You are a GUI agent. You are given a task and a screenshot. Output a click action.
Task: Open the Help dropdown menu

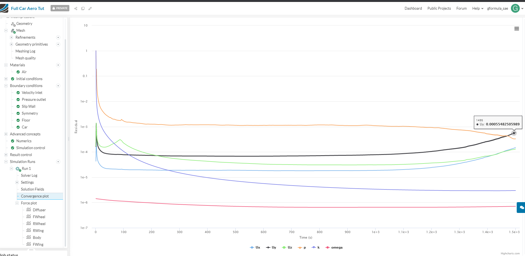[478, 9]
